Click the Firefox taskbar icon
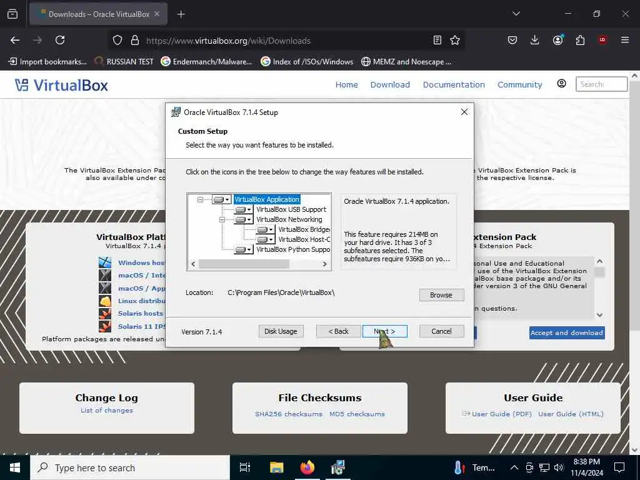Viewport: 640px width, 480px height. (307, 467)
